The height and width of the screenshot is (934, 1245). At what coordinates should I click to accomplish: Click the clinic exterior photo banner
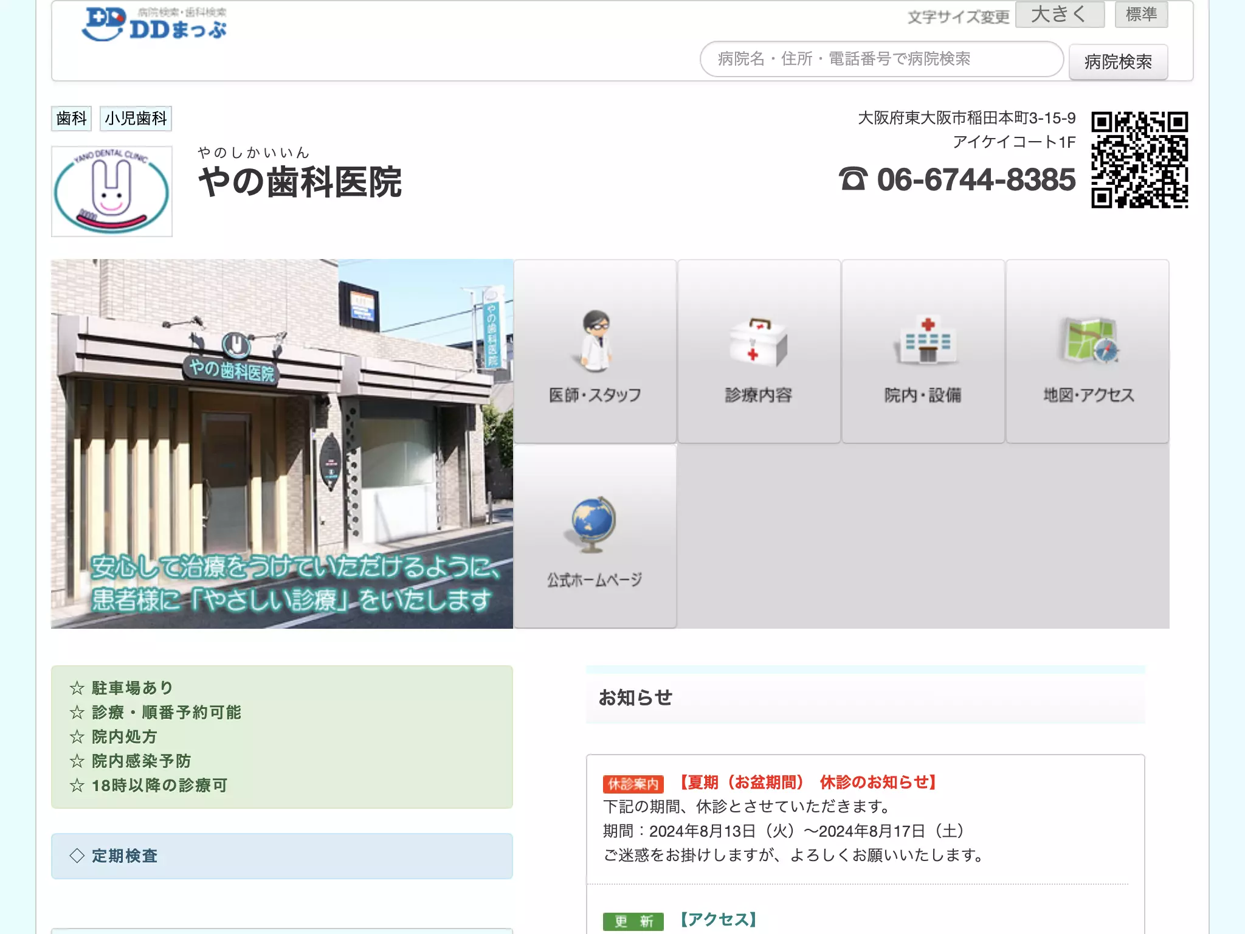(x=282, y=444)
